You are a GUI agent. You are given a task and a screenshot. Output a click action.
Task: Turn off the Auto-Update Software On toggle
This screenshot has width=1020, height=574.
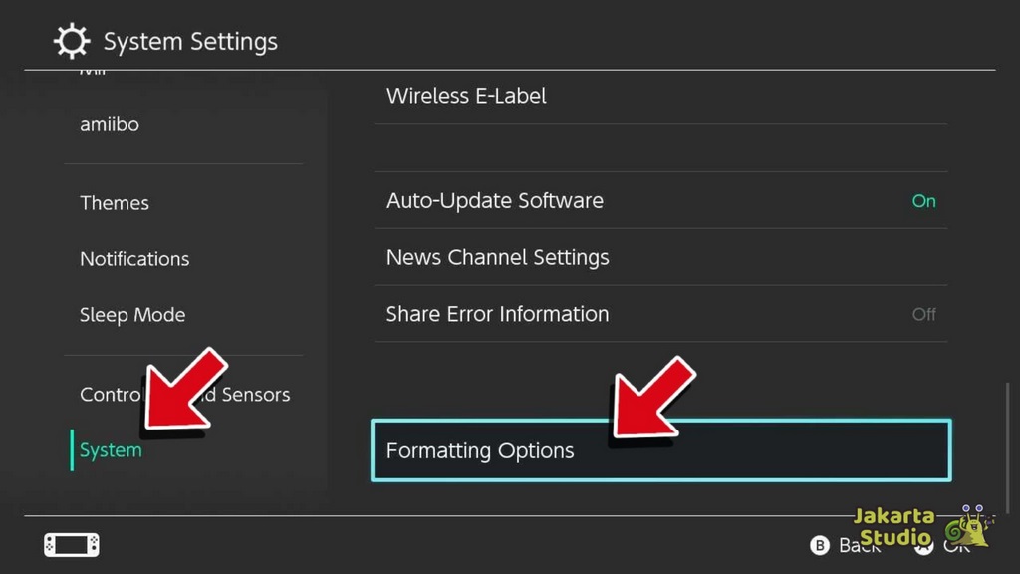(923, 201)
